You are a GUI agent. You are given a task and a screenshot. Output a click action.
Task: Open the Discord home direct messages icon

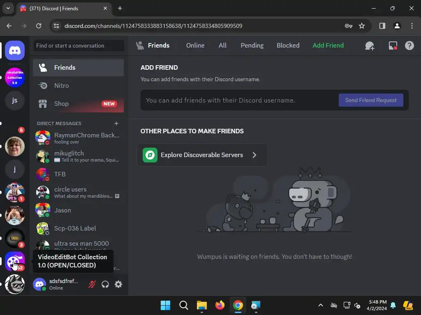pos(15,50)
